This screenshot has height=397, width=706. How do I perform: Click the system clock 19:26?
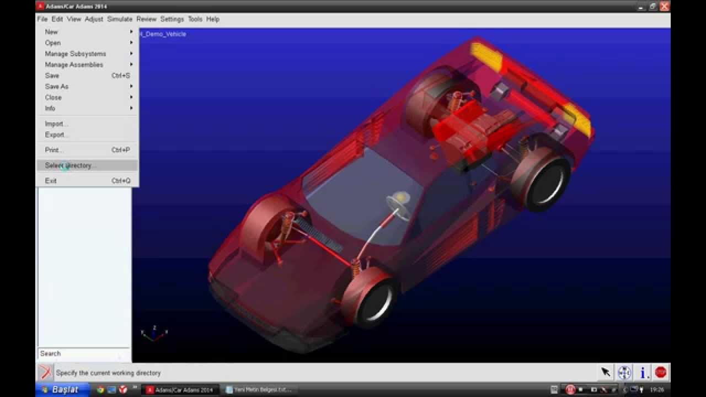657,390
